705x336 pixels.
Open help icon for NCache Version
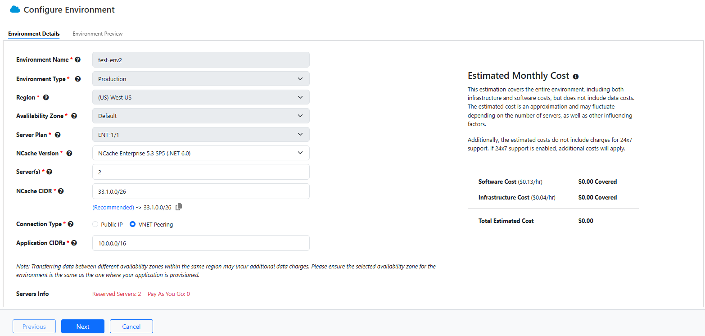point(69,153)
